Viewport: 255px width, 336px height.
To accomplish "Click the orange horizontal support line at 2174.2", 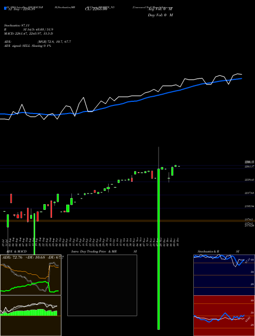I will pyautogui.click(x=127, y=220).
